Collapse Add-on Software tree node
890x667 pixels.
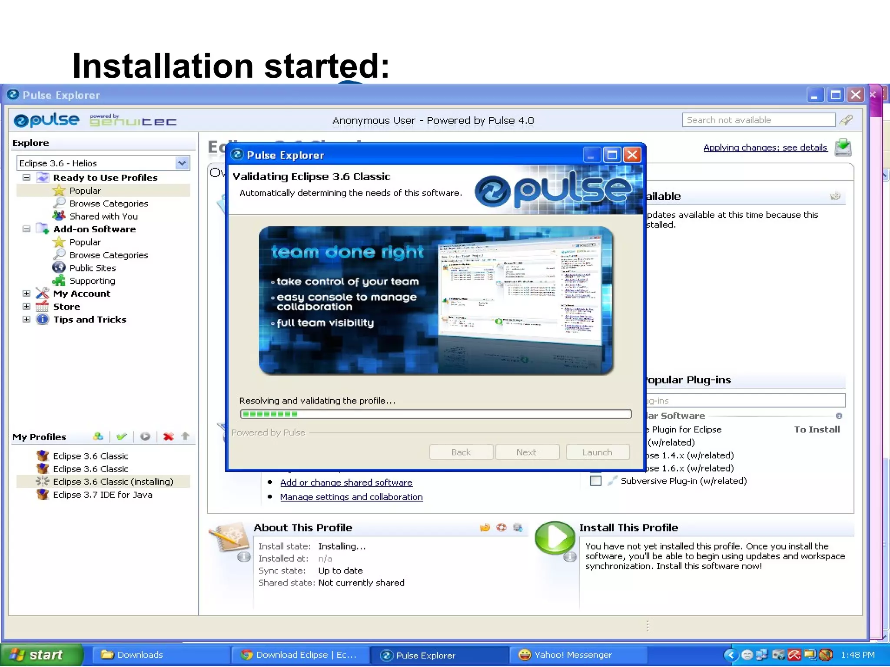27,229
